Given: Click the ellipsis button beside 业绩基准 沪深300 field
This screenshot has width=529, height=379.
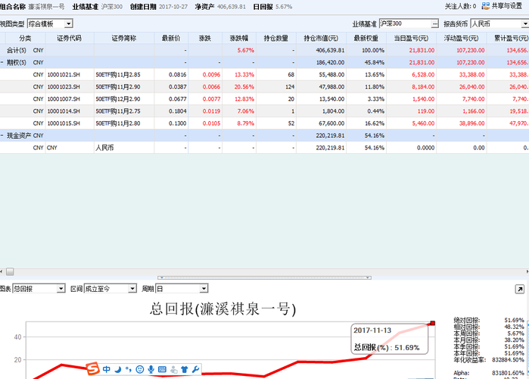Looking at the screenshot, I should pos(435,23).
